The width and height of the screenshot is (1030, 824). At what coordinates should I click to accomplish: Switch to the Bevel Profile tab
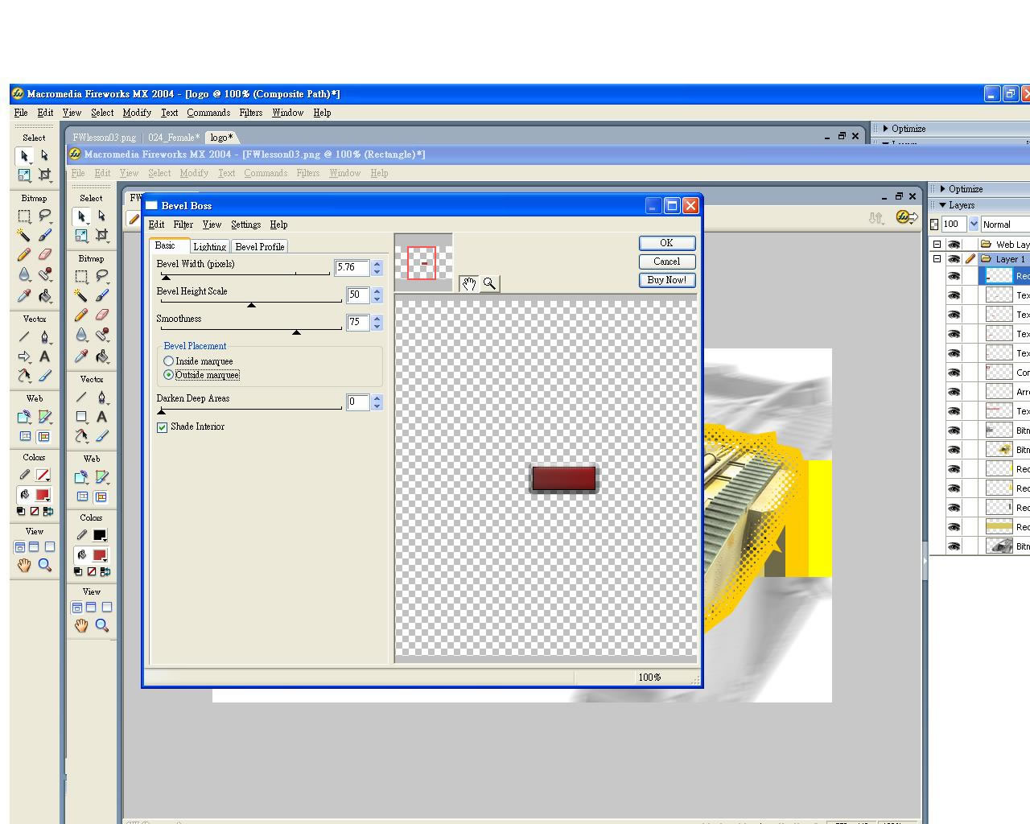click(259, 247)
